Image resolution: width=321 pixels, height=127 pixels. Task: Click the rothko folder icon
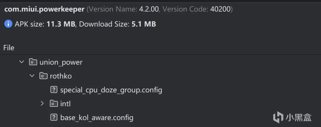click(43, 76)
